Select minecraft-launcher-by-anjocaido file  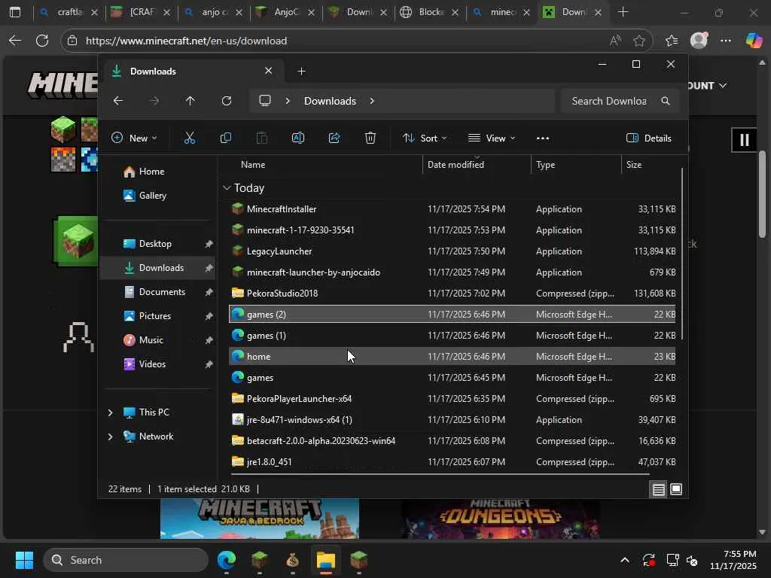[x=452, y=272]
